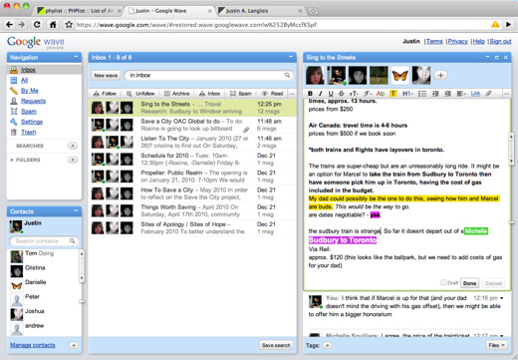Click Follow in inbox toolbar
518x360 pixels.
pos(105,94)
